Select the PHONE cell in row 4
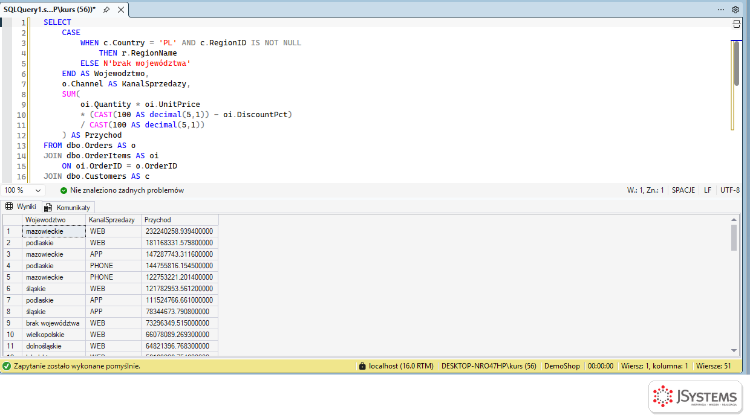The width and height of the screenshot is (750, 418). pyautogui.click(x=113, y=266)
